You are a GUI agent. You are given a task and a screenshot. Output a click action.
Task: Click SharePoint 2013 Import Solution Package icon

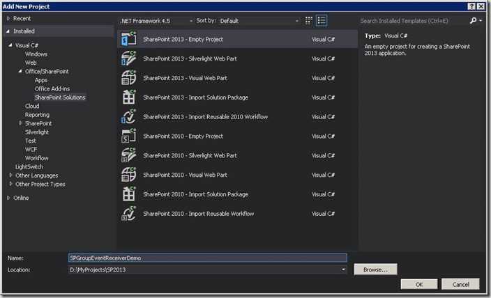pyautogui.click(x=129, y=97)
